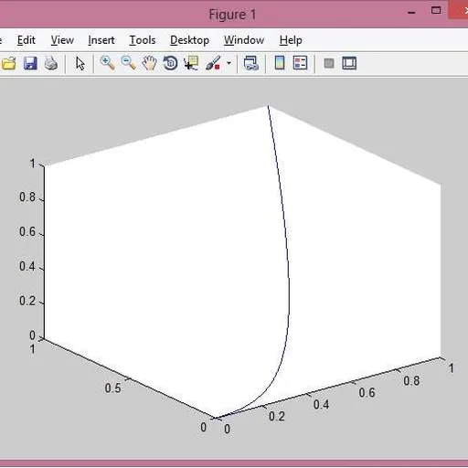Viewport: 468px width, 468px height.
Task: Open the Edit menu
Action: [x=27, y=40]
